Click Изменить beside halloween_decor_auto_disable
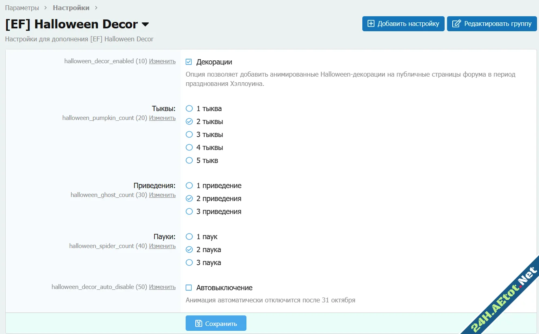 pyautogui.click(x=162, y=287)
